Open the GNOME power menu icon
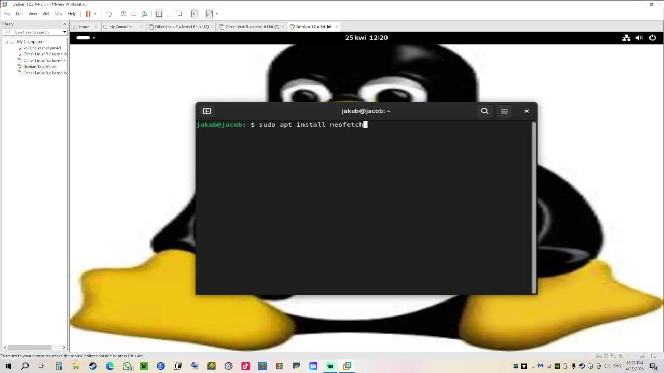 tap(653, 38)
